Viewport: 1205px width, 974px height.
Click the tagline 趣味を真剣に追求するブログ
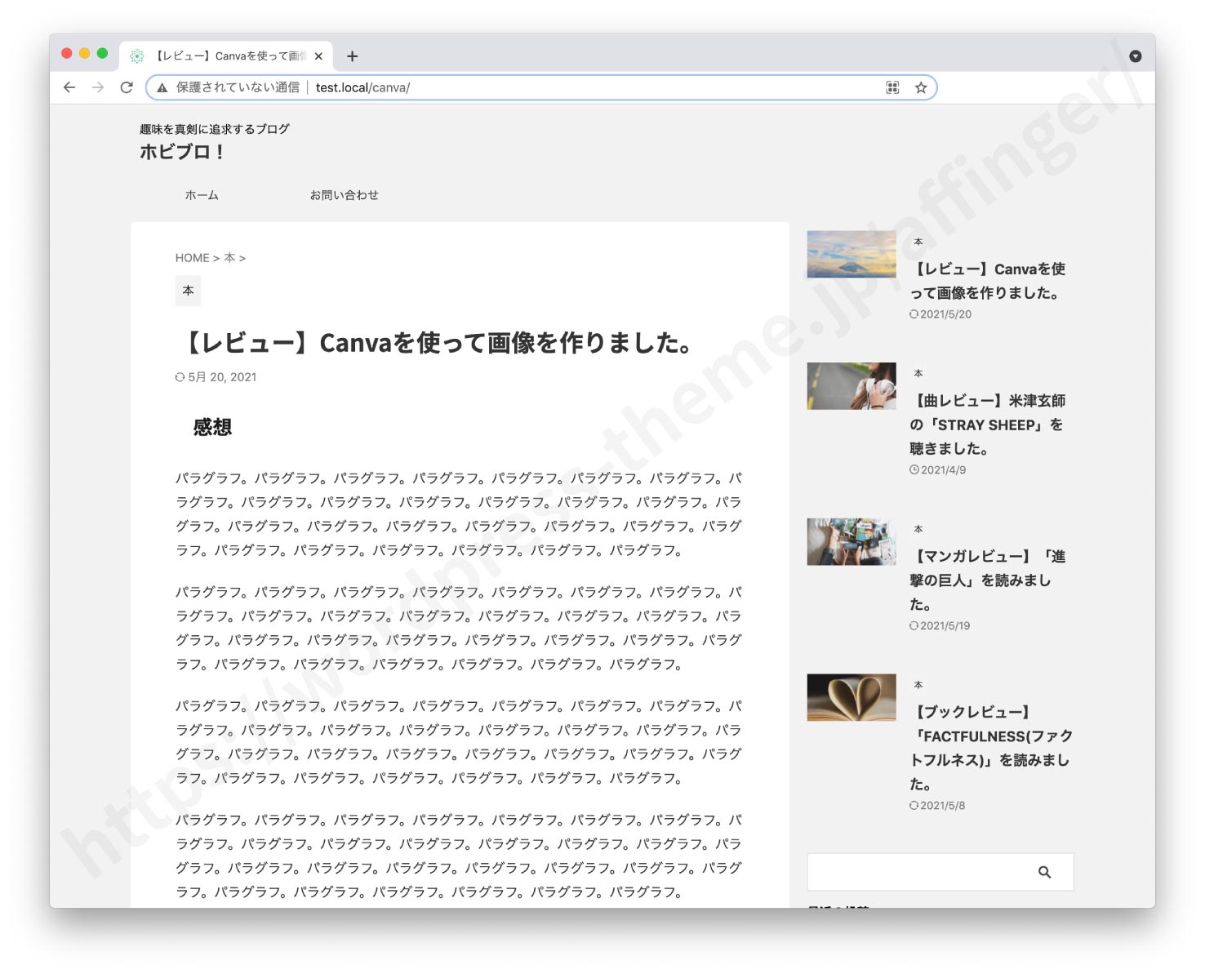pyautogui.click(x=215, y=129)
